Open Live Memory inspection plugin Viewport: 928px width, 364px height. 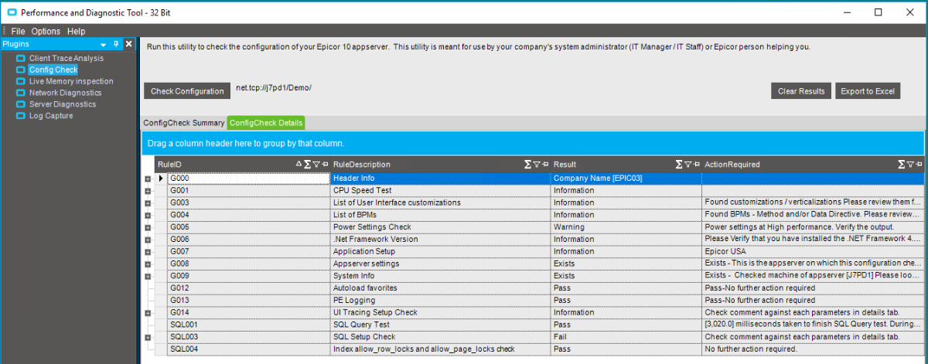click(71, 81)
